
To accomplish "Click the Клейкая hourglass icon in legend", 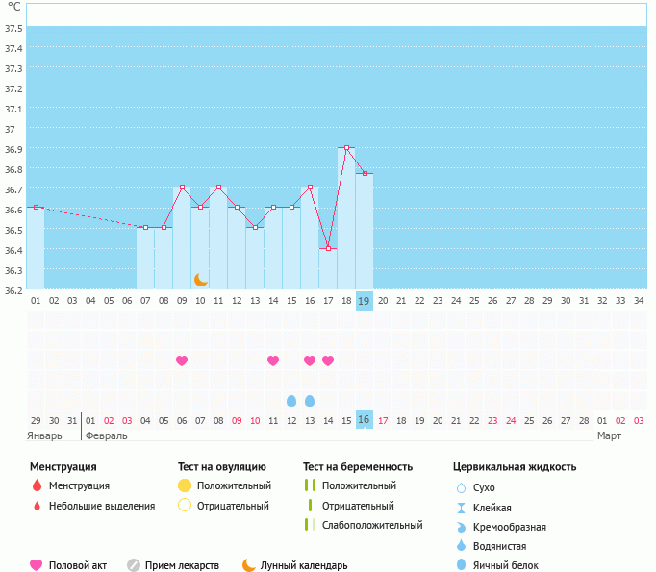I will [461, 508].
